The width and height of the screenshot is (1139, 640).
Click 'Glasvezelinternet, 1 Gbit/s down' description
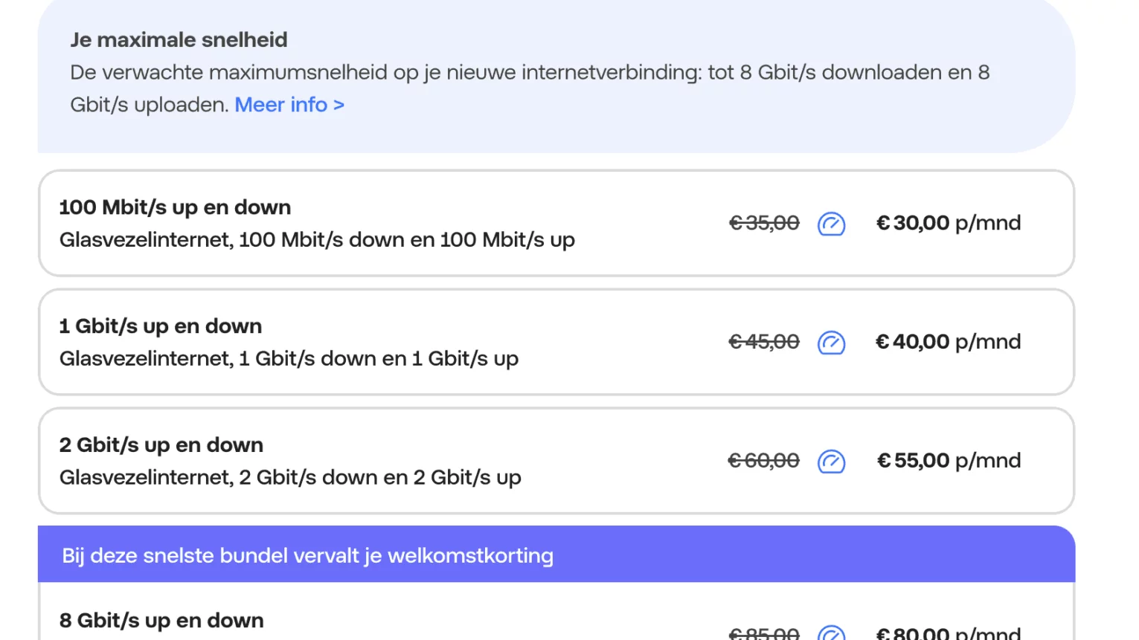(x=289, y=359)
